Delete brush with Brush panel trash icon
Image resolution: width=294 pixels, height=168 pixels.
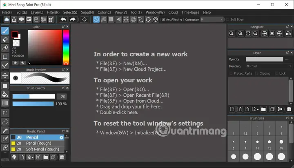pyautogui.click(x=62, y=157)
